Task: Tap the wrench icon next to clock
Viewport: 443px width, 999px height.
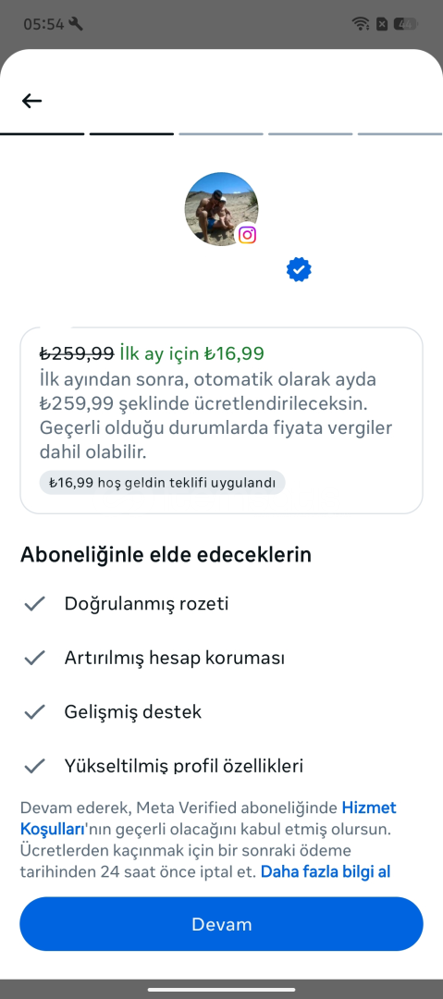Action: point(76,24)
